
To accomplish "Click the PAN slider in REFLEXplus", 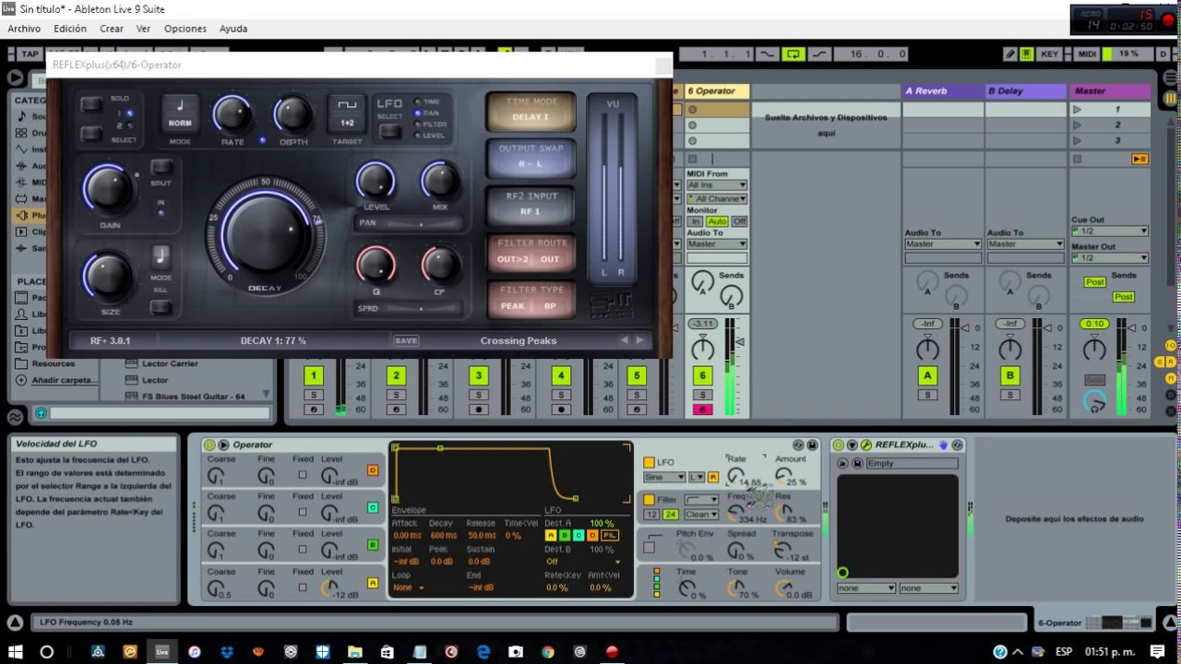I will tap(409, 223).
